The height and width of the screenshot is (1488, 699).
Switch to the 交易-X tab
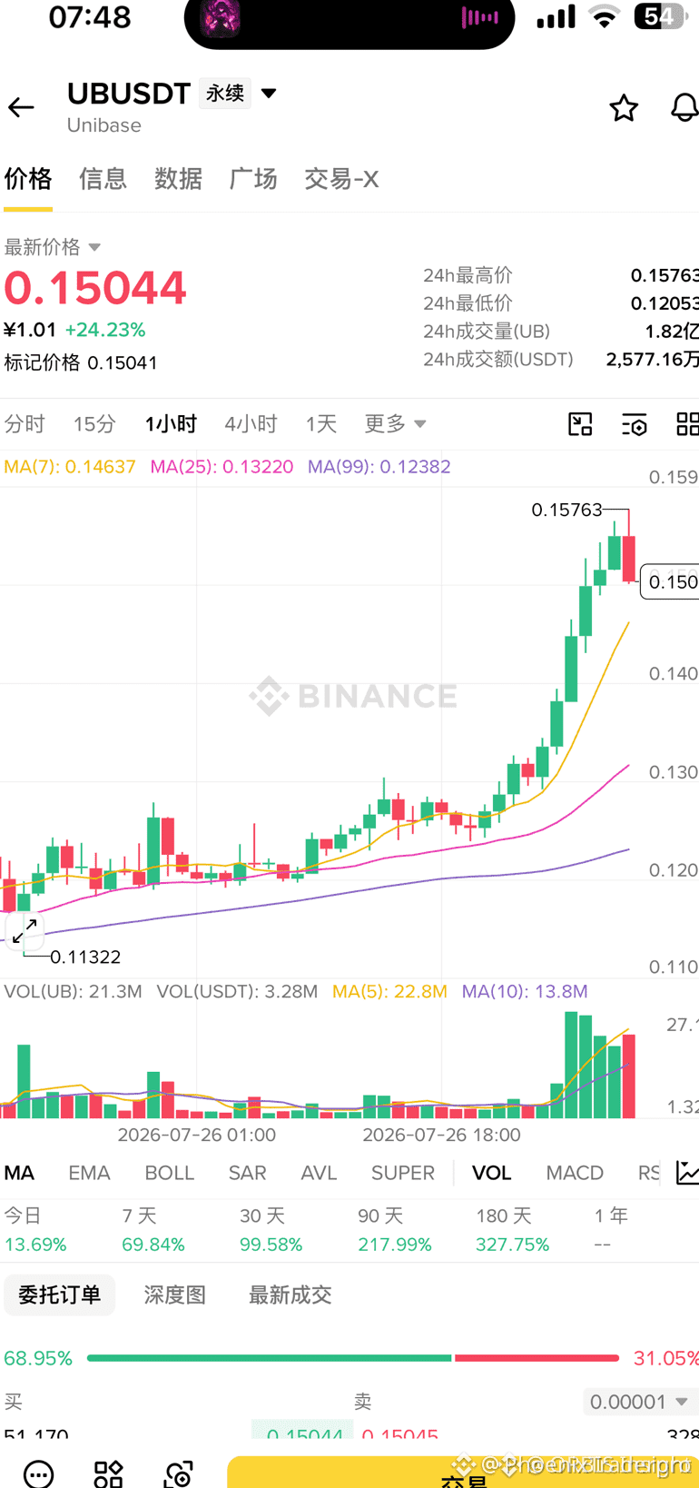pyautogui.click(x=341, y=179)
